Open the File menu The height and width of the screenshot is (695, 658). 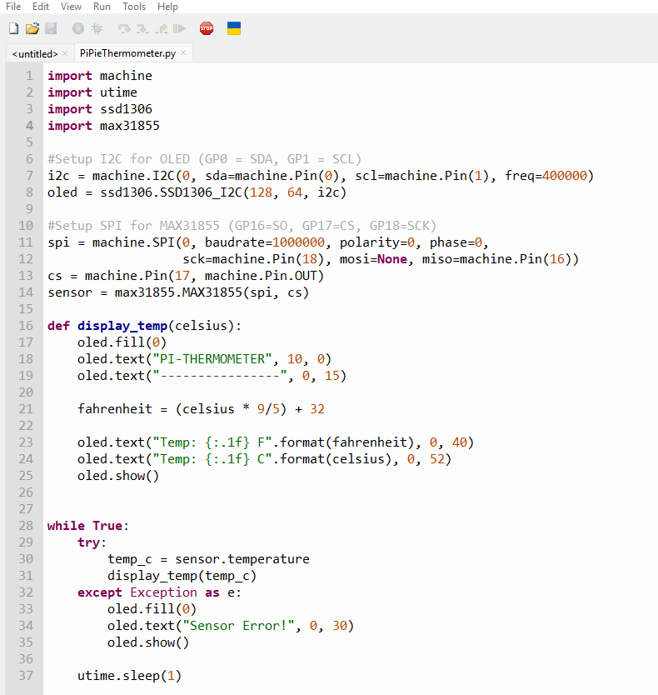(x=13, y=7)
